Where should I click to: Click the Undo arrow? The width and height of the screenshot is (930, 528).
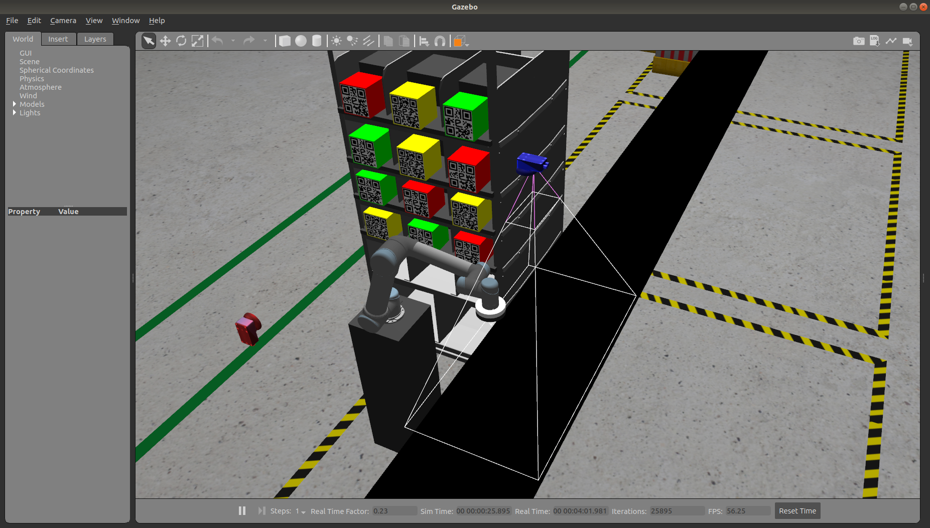(x=217, y=41)
